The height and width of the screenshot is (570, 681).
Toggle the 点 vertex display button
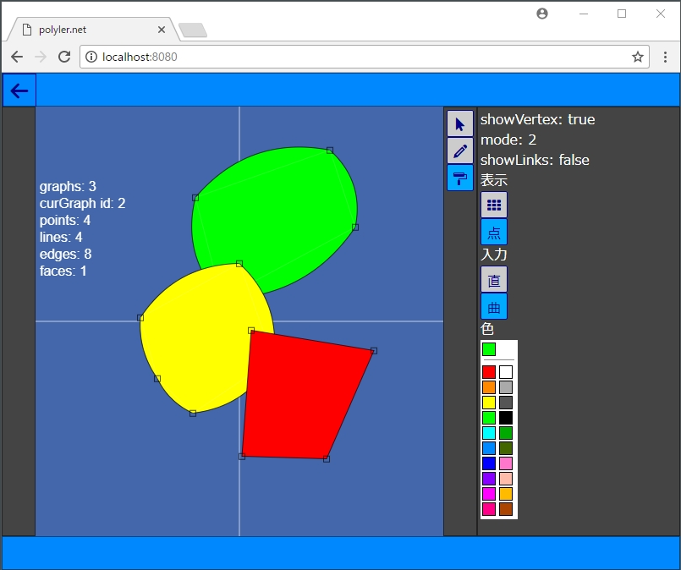pyautogui.click(x=494, y=232)
